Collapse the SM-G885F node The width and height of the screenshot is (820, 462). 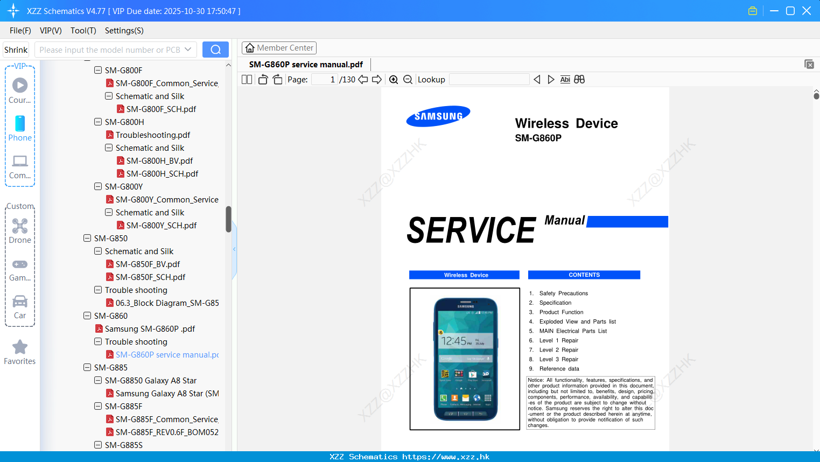point(98,406)
